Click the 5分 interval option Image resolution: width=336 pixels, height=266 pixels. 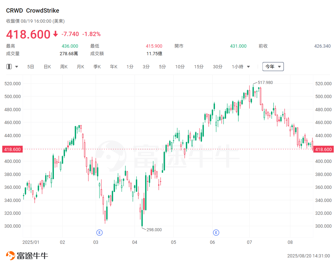click(162, 67)
